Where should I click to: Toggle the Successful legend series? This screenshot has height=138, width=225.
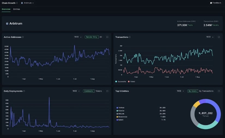(x=121, y=81)
